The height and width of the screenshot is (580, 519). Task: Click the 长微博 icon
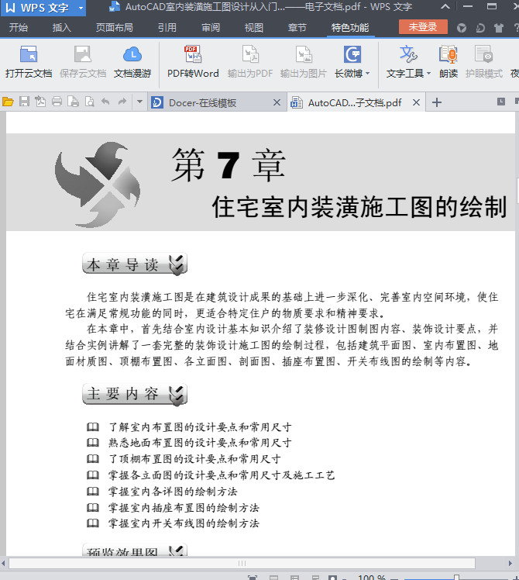point(352,54)
